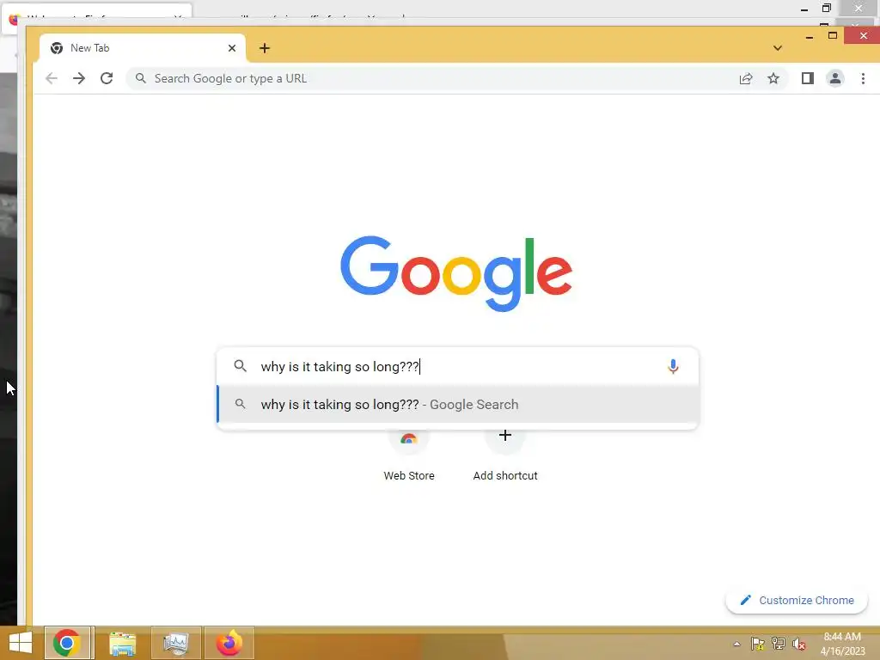Minimize the Chrome window
This screenshot has width=880, height=660.
point(810,36)
